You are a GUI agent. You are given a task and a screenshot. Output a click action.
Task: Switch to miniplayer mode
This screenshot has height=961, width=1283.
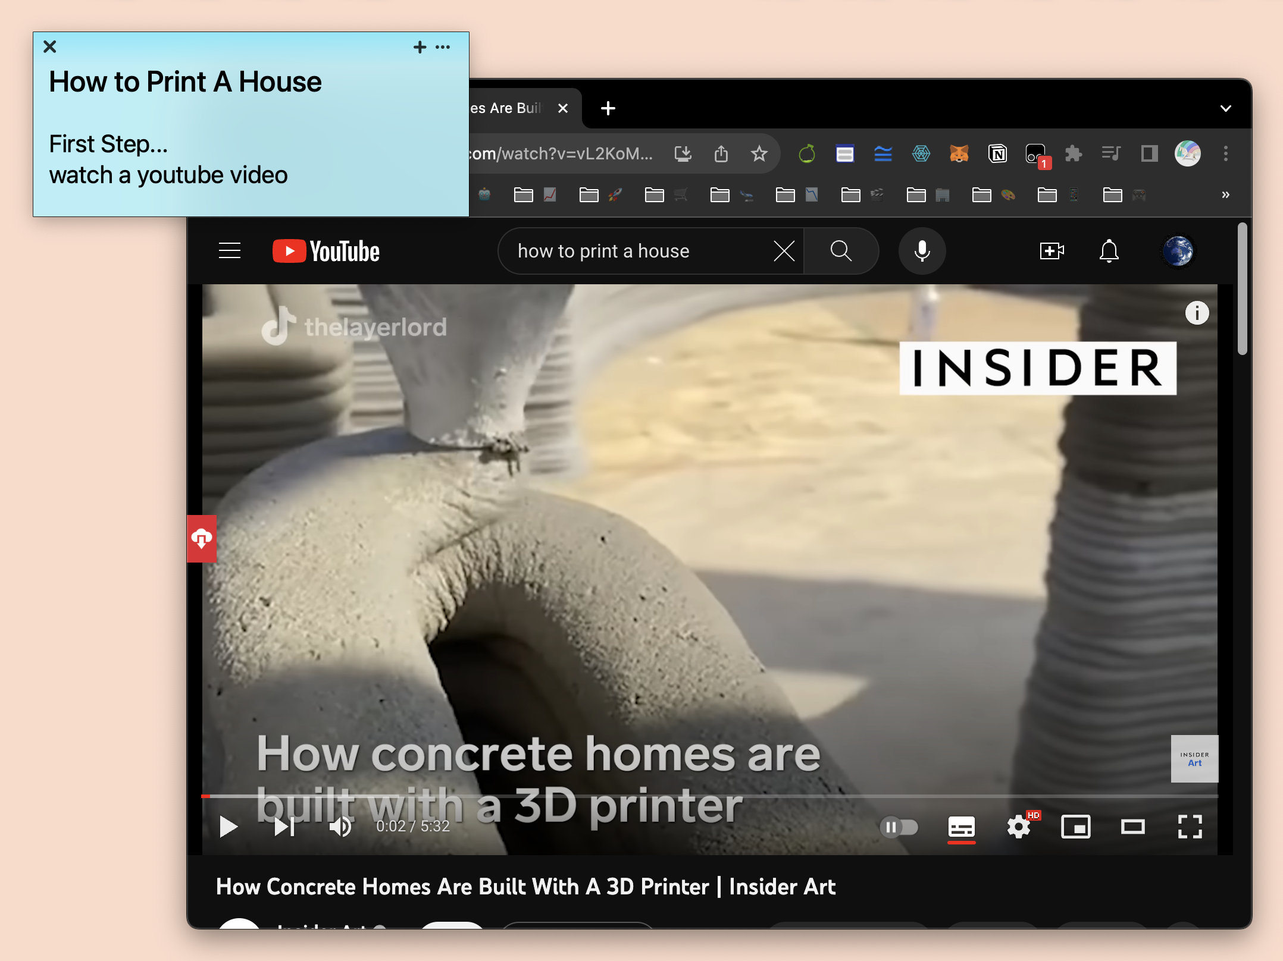pos(1076,827)
